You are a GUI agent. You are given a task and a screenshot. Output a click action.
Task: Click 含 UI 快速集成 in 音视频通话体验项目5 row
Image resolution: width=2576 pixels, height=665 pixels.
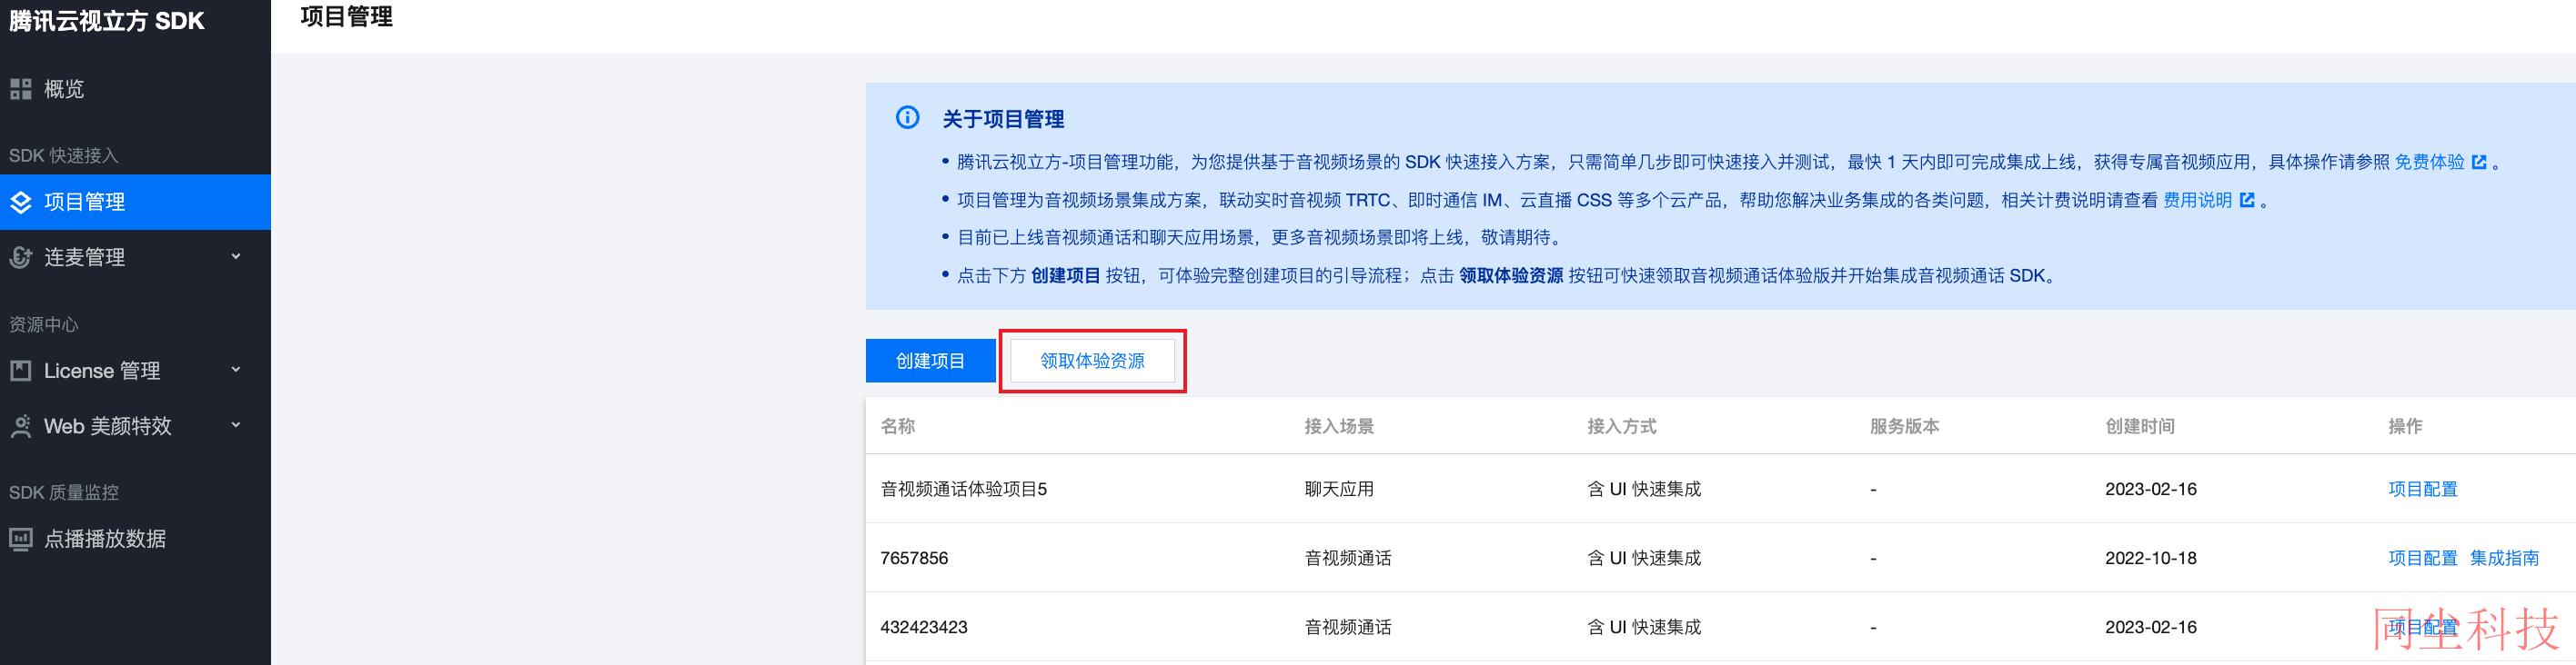[1644, 490]
